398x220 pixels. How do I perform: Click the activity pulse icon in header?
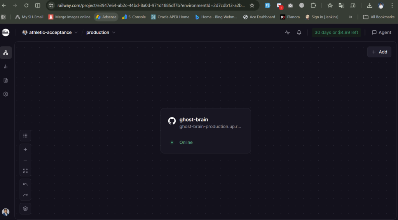pos(287,33)
